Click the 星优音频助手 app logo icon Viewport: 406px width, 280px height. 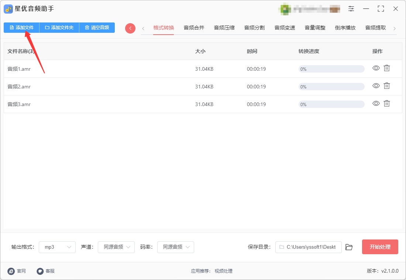click(x=8, y=9)
